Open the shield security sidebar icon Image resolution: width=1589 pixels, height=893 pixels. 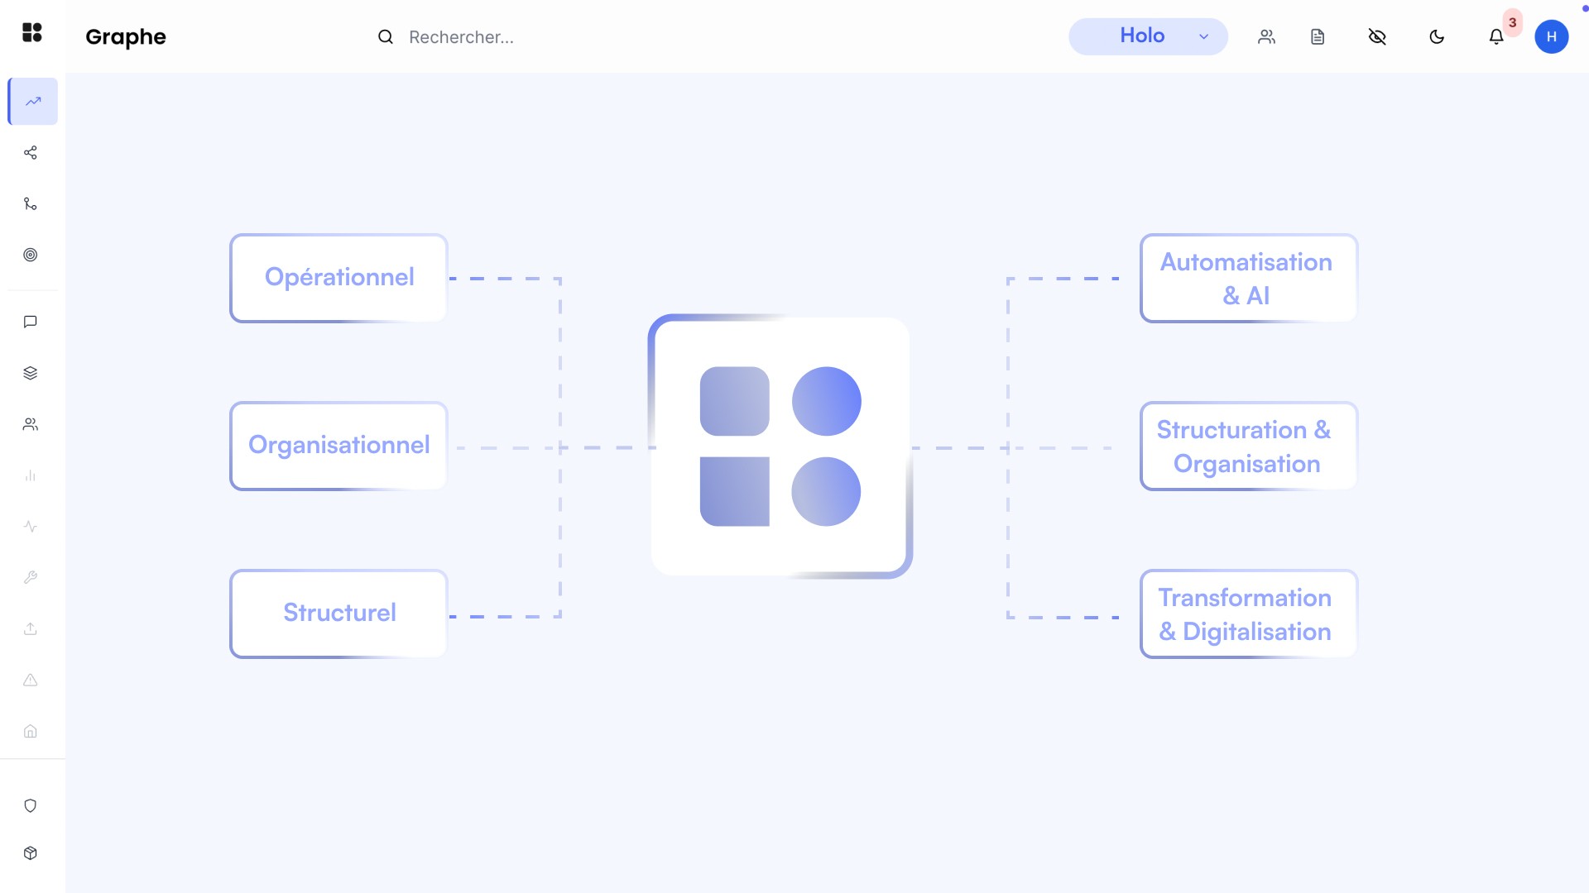pos(31,805)
